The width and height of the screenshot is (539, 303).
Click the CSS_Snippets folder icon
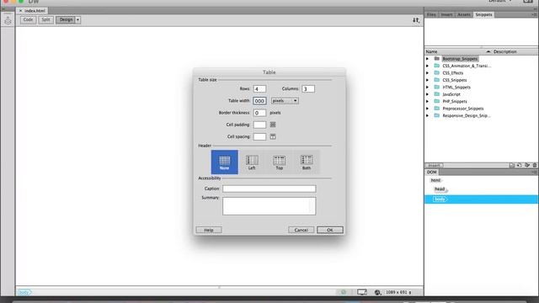[x=437, y=80]
